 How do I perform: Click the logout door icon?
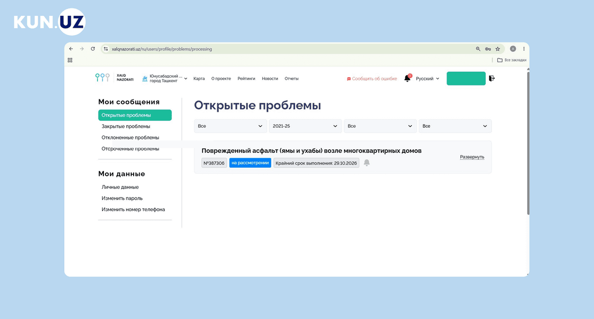(x=492, y=78)
